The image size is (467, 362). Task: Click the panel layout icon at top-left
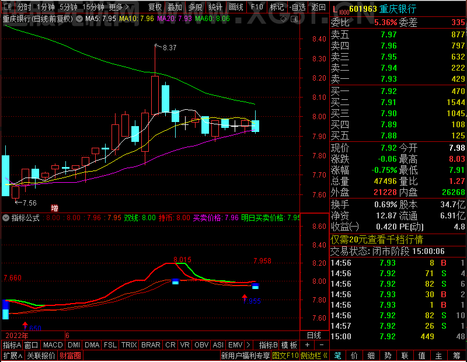coord(8,6)
